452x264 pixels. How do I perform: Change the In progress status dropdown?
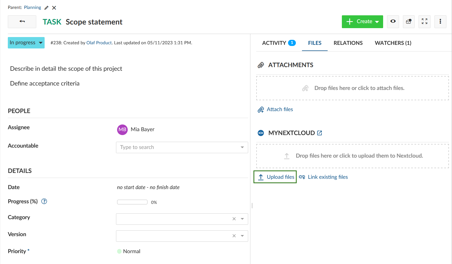pyautogui.click(x=26, y=43)
